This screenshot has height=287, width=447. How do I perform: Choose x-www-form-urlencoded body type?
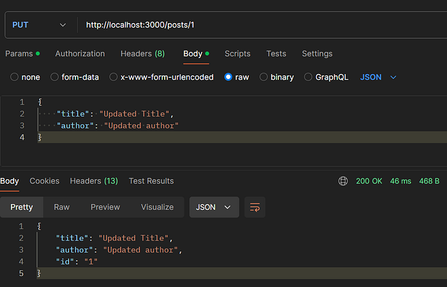[x=114, y=77]
